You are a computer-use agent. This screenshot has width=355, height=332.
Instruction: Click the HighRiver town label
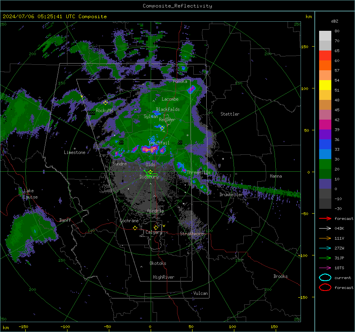[164, 277]
